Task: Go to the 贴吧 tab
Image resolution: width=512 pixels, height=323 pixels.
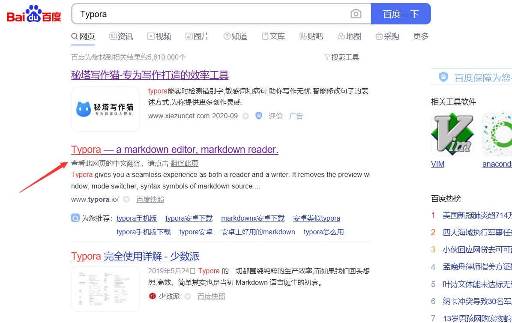Action: [311, 36]
